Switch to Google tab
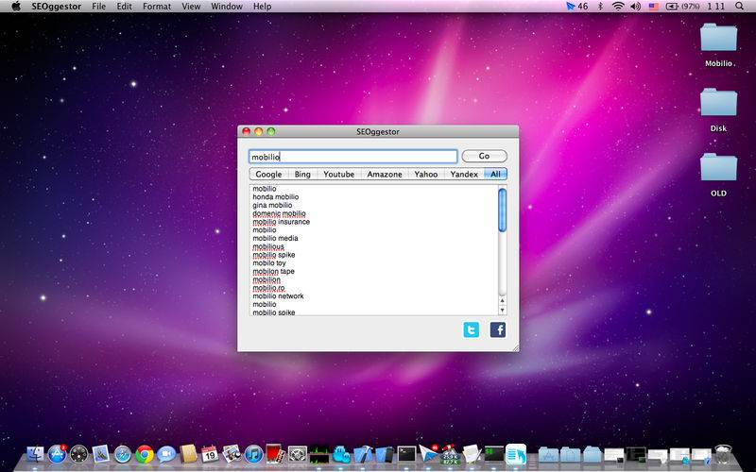The width and height of the screenshot is (756, 472). pyautogui.click(x=268, y=174)
